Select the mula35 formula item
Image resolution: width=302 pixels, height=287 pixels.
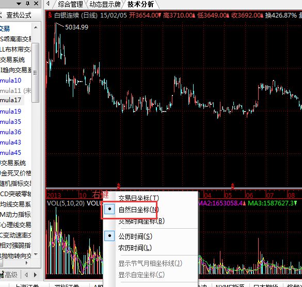tap(11, 122)
